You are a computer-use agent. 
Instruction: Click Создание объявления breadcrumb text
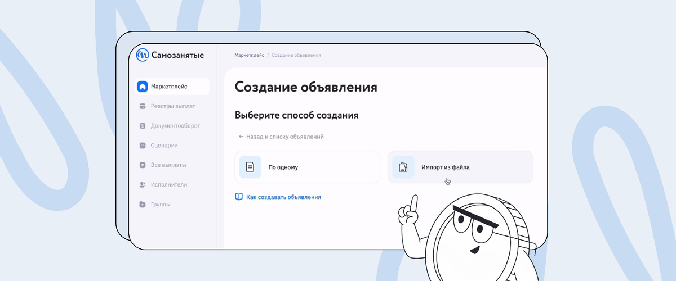tap(296, 55)
